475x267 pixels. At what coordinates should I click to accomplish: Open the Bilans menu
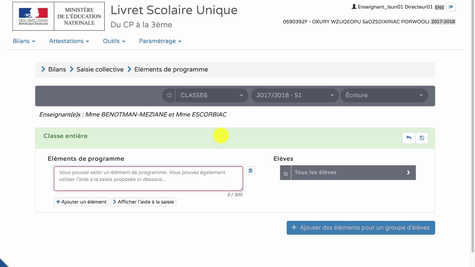24,41
